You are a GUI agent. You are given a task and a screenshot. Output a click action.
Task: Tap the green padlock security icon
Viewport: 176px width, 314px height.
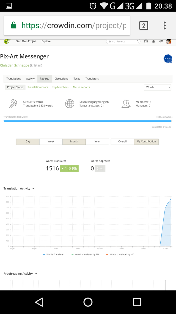(13, 25)
